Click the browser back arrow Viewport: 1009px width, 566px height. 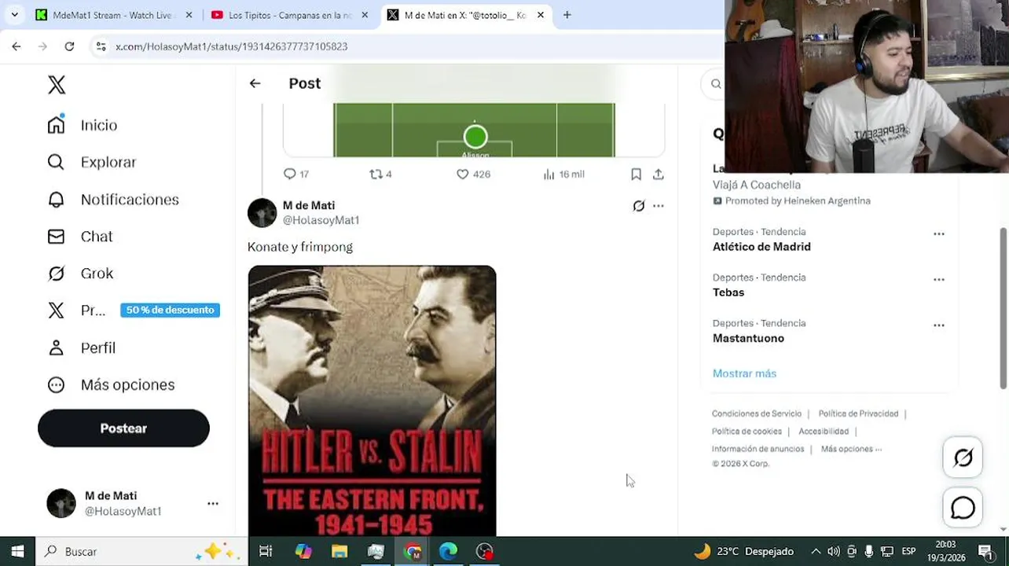tap(17, 46)
